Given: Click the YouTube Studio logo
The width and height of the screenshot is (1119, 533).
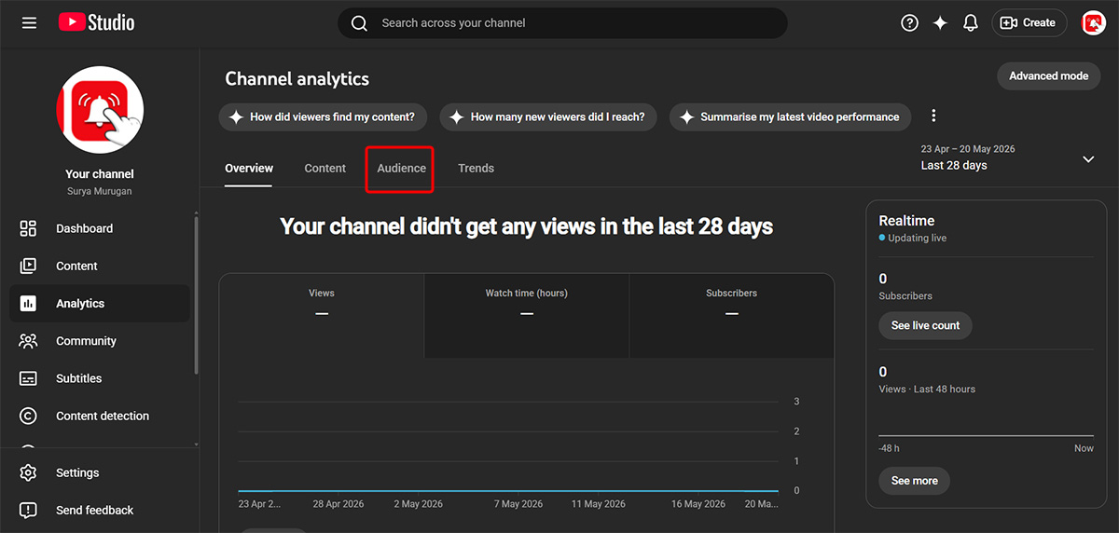Looking at the screenshot, I should [x=96, y=22].
